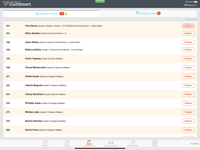Select the Tina Owens name

tap(31, 26)
